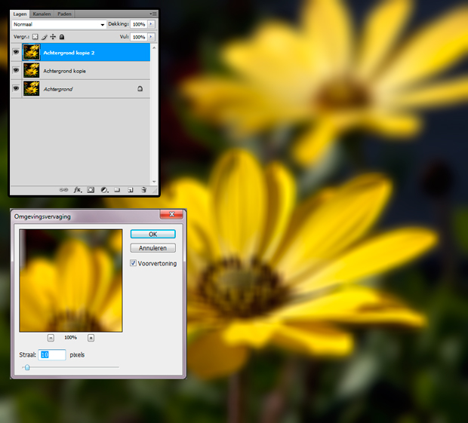This screenshot has height=423, width=468.
Task: Create a new layer group
Action: [117, 190]
